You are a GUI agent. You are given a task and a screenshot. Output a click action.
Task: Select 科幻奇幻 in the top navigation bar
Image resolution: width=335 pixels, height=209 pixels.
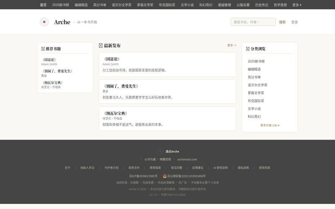tap(206, 5)
